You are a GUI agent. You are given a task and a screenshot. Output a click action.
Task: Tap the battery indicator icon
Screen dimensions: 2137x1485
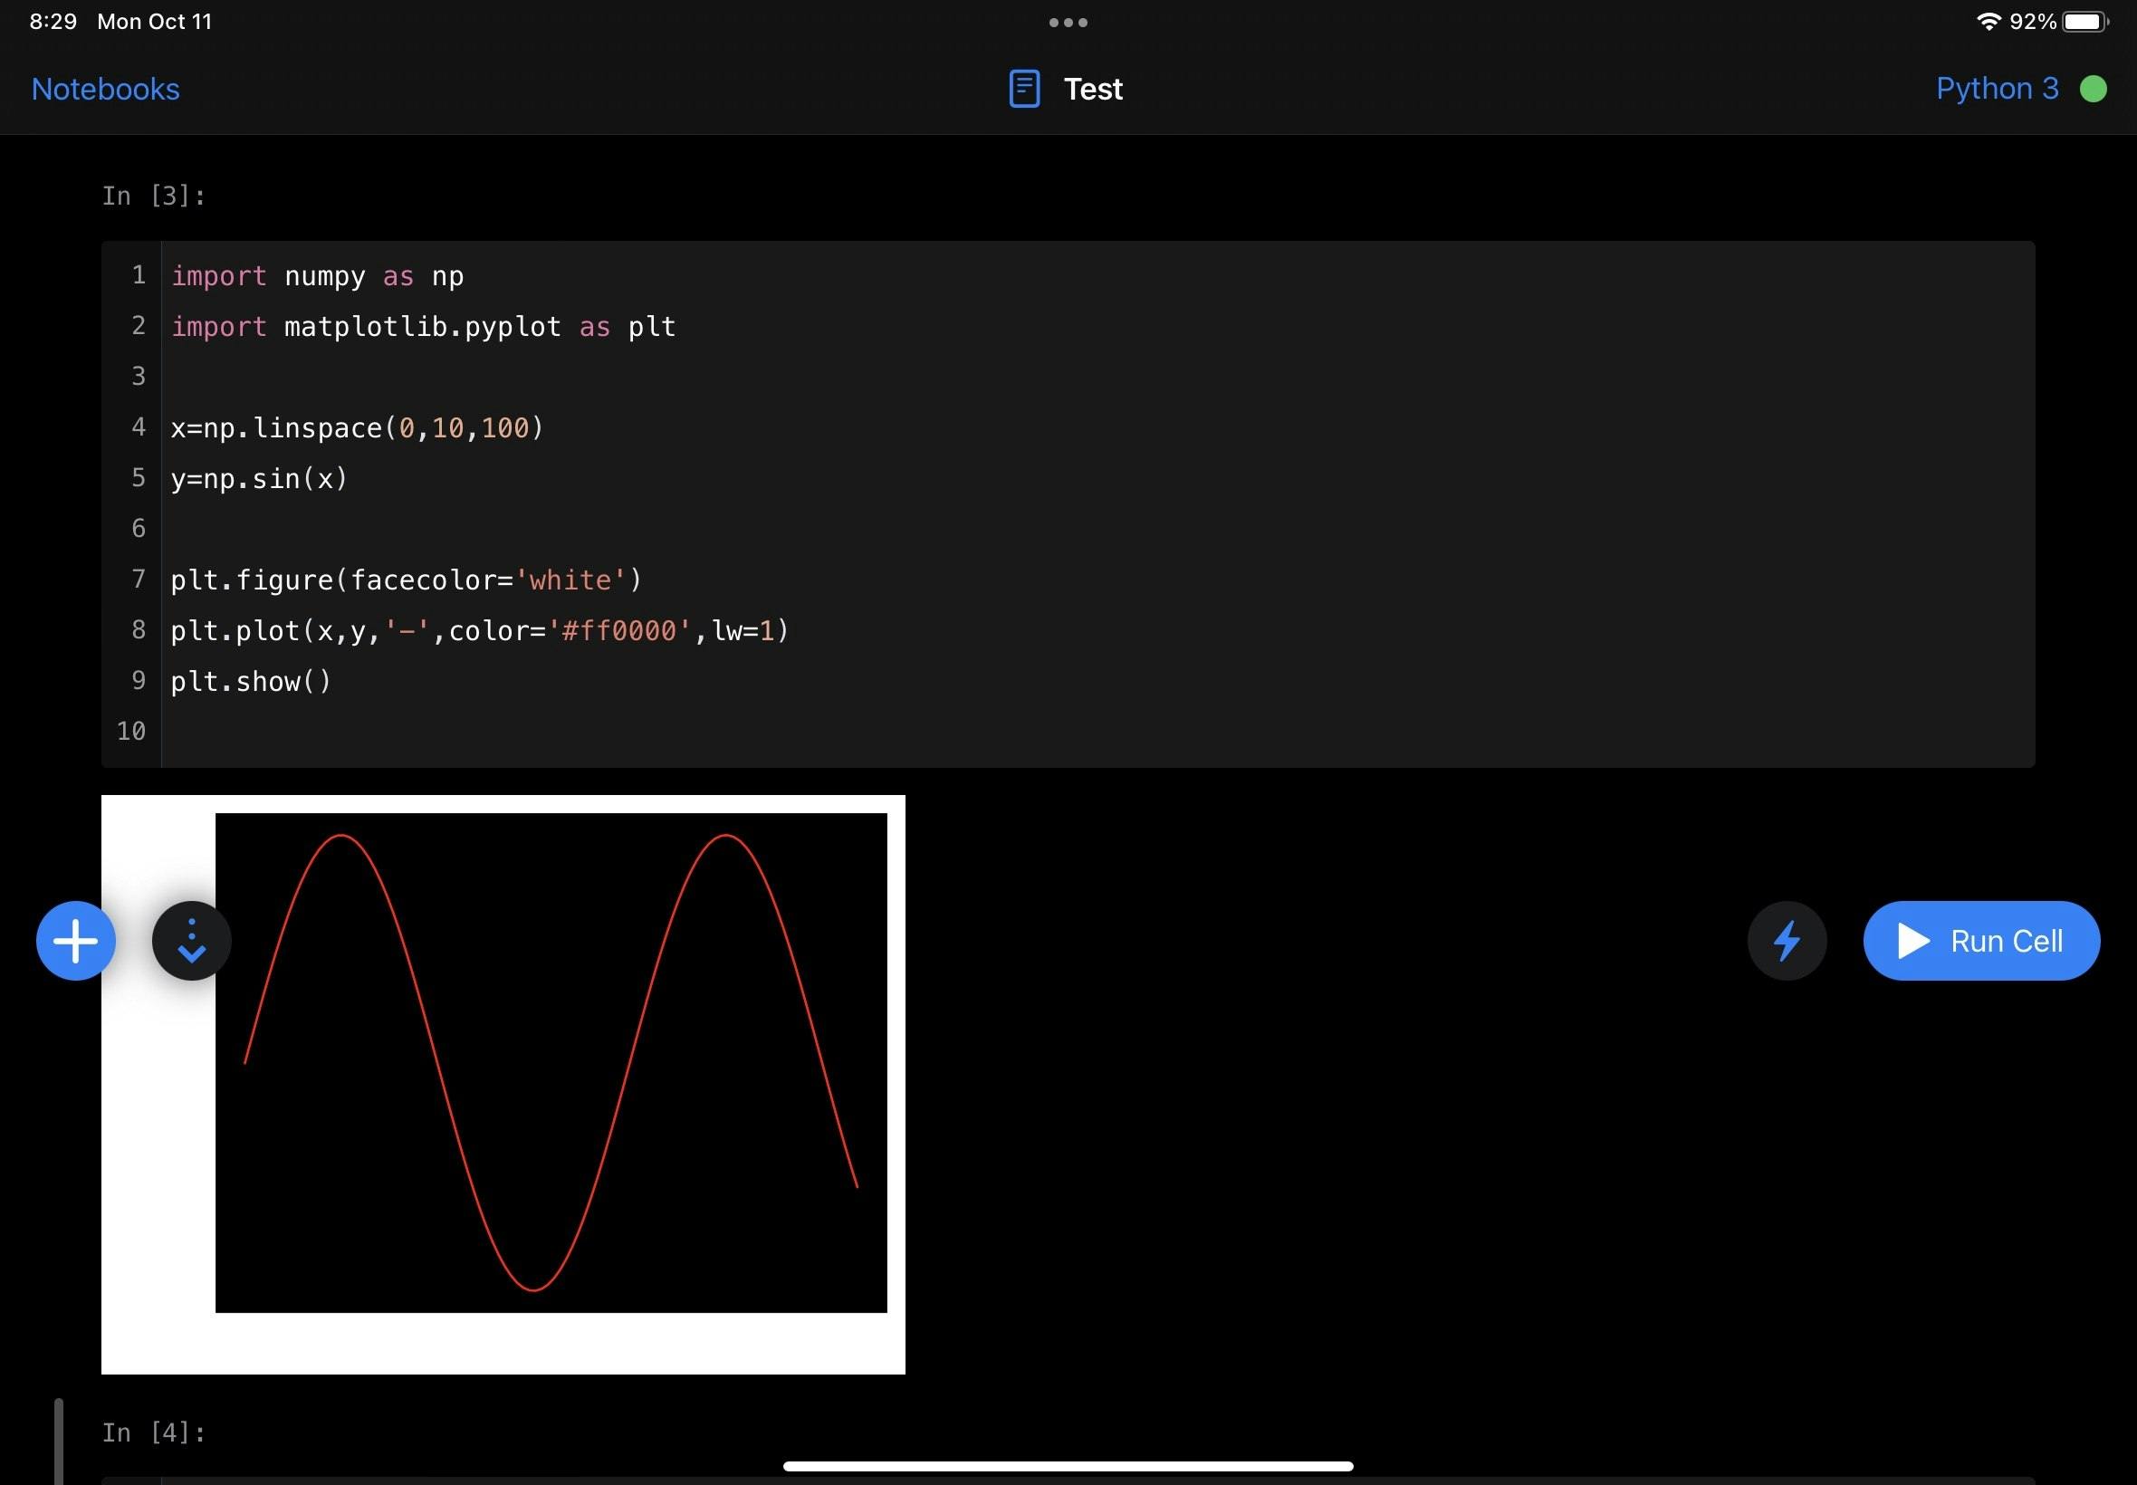2083,22
